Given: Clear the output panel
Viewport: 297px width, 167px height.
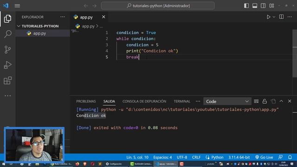Looking at the screenshot, I should 256,101.
